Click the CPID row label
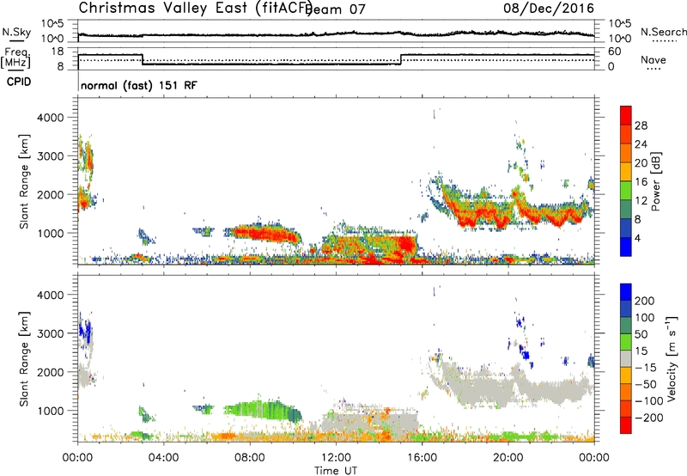Screen dimensions: 687x476 [x=19, y=82]
